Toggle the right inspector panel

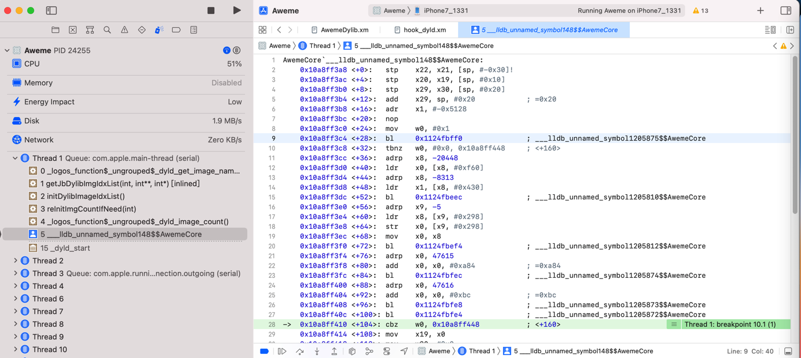786,10
